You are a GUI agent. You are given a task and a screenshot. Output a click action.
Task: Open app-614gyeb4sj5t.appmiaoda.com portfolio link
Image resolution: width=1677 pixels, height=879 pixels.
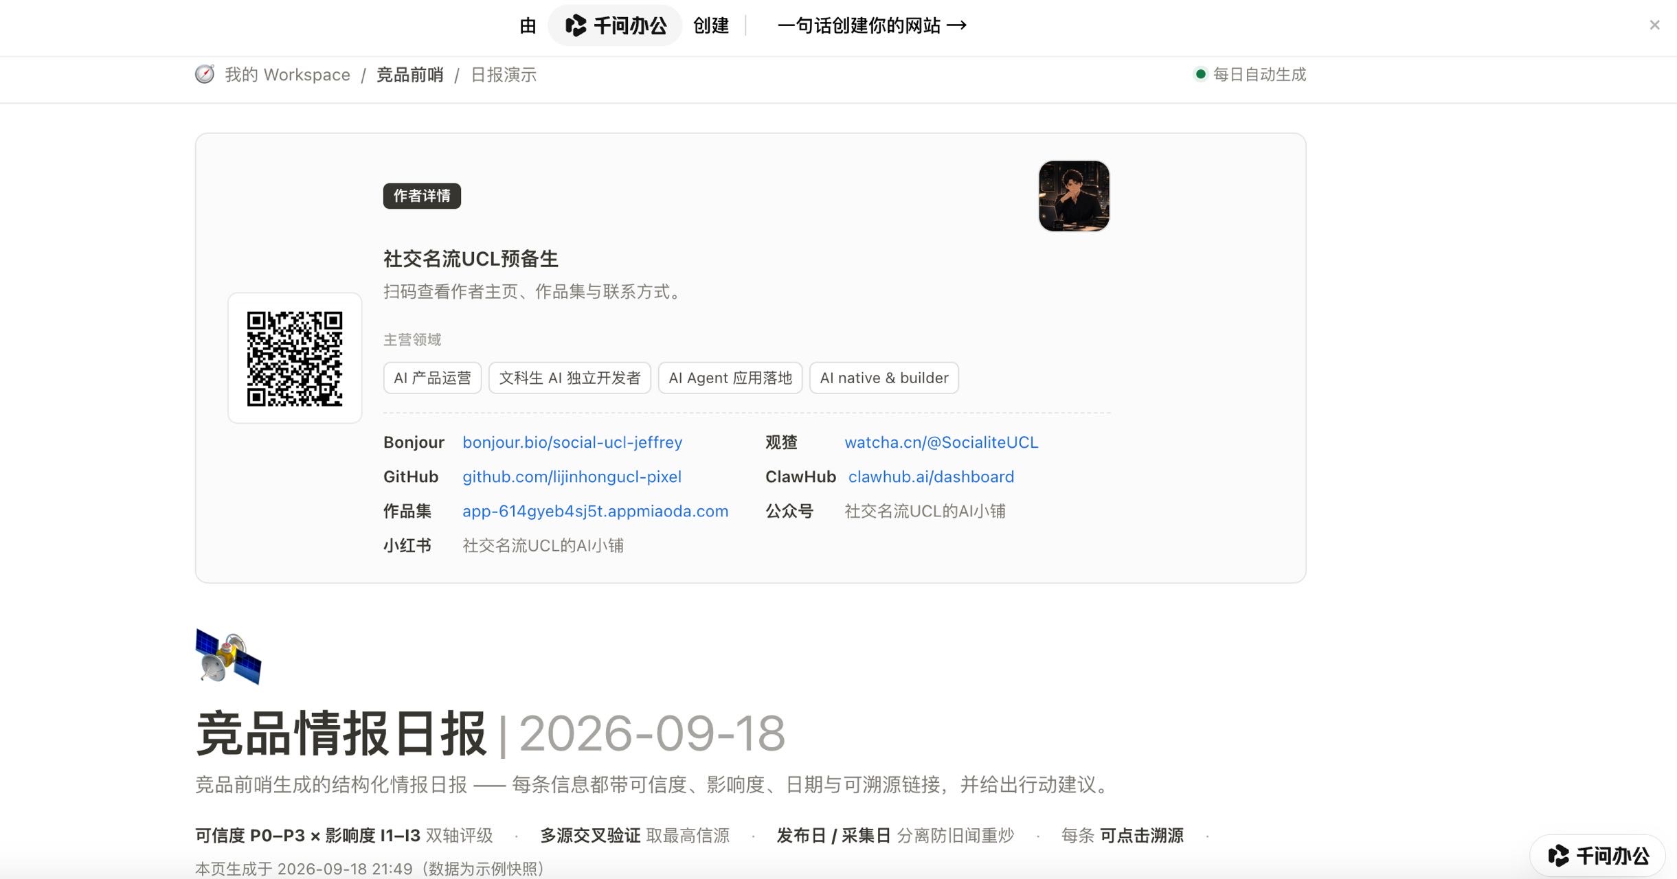pos(595,511)
